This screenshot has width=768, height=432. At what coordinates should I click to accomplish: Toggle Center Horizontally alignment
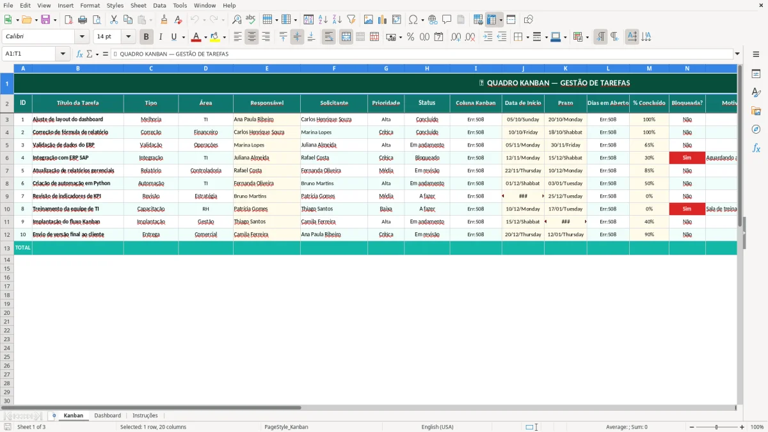point(252,37)
